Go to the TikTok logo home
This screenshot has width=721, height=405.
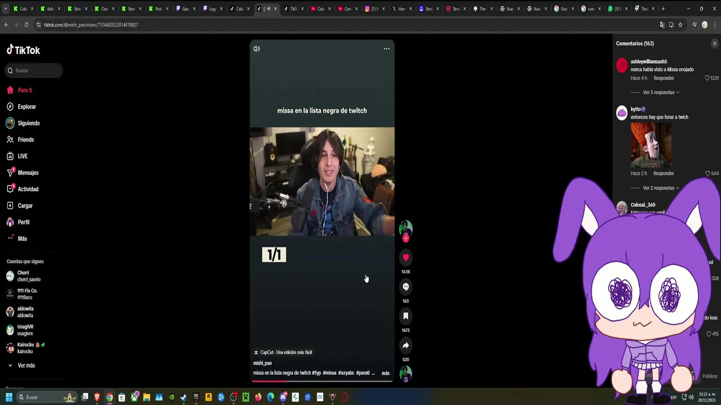(23, 50)
